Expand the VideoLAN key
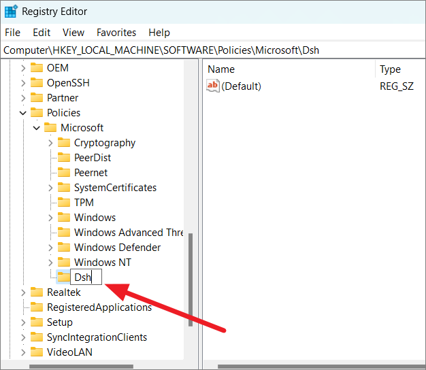The height and width of the screenshot is (370, 426). point(23,352)
